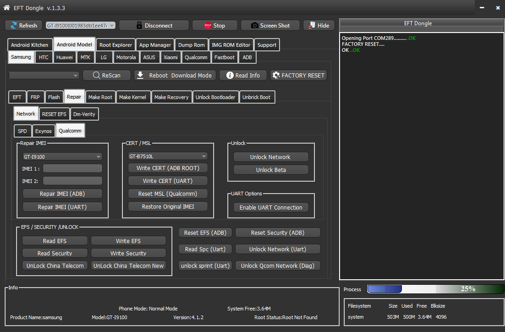Expand CERT / MSL model dropdown GT-B7510L
Image resolution: width=505 pixels, height=332 pixels.
168,156
